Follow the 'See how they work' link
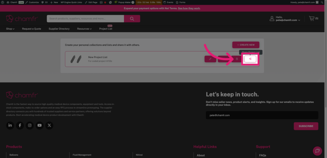 (189, 8)
